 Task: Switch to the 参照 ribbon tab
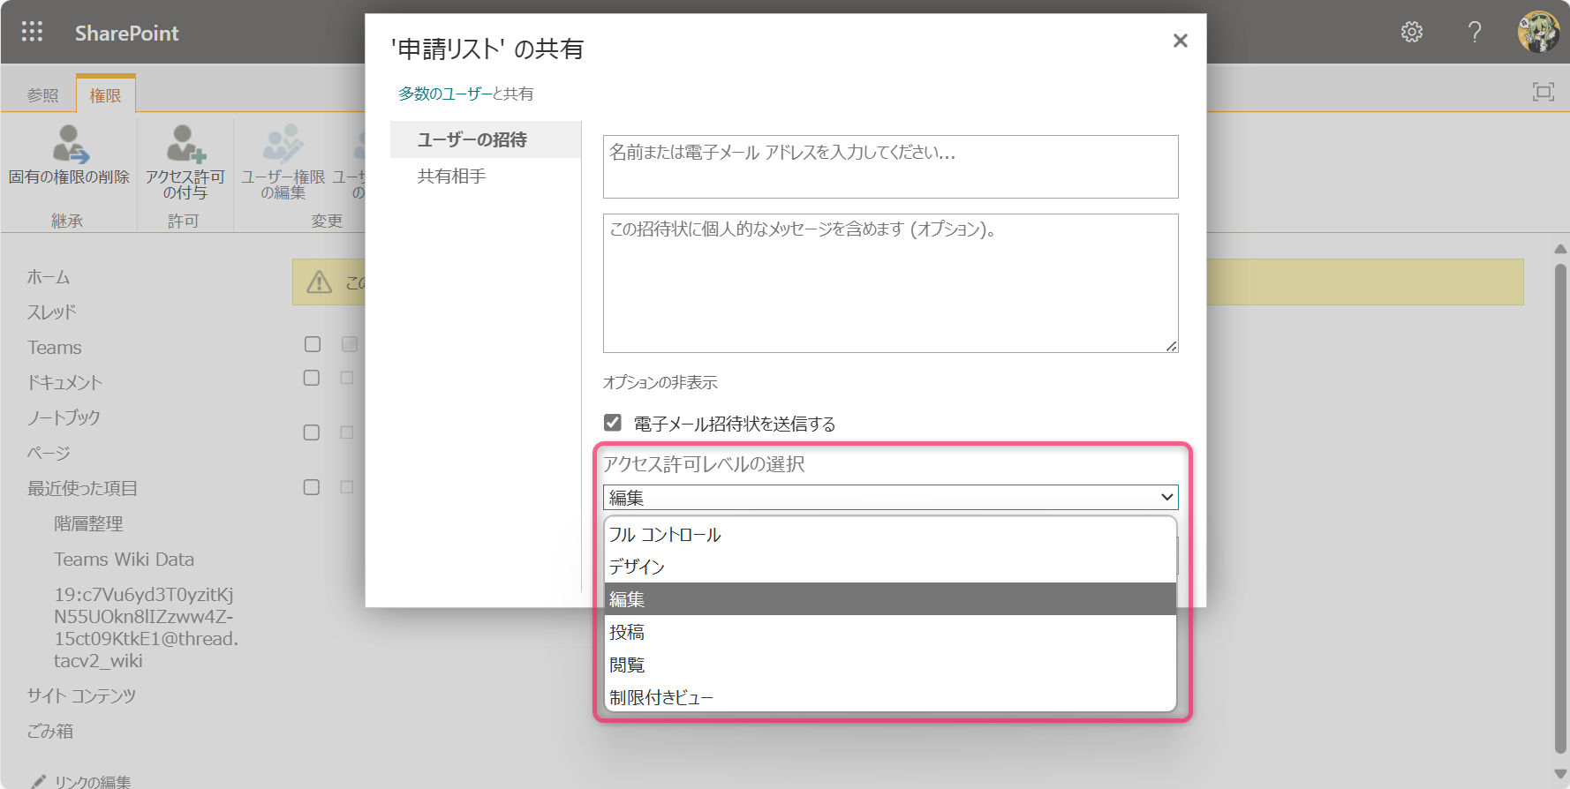[42, 95]
